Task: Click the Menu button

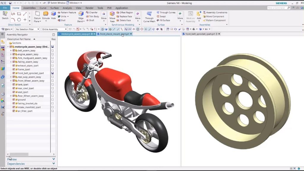Action: click(7, 29)
